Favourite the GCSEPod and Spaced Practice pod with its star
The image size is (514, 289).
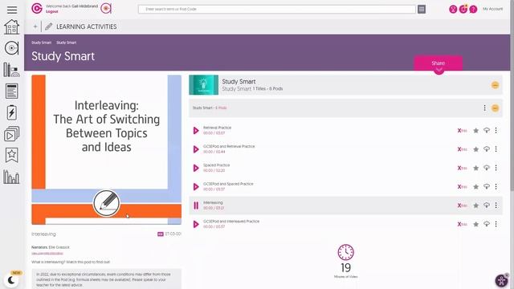pos(475,187)
